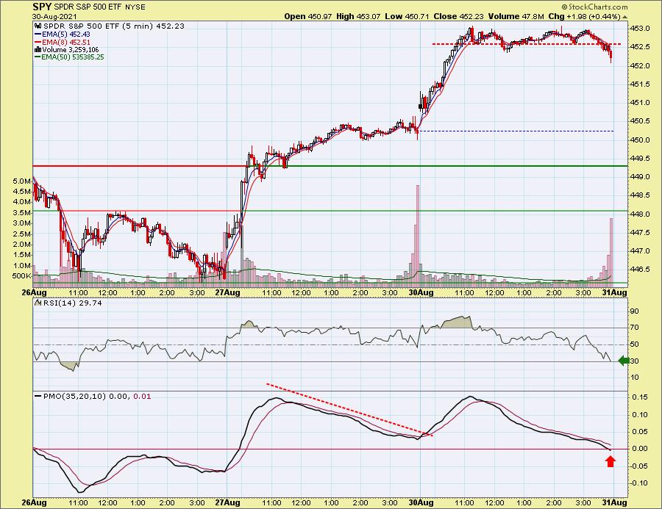Click the 27Aug date label under the price panel
Image resolution: width=662 pixels, height=509 pixels.
coord(227,292)
